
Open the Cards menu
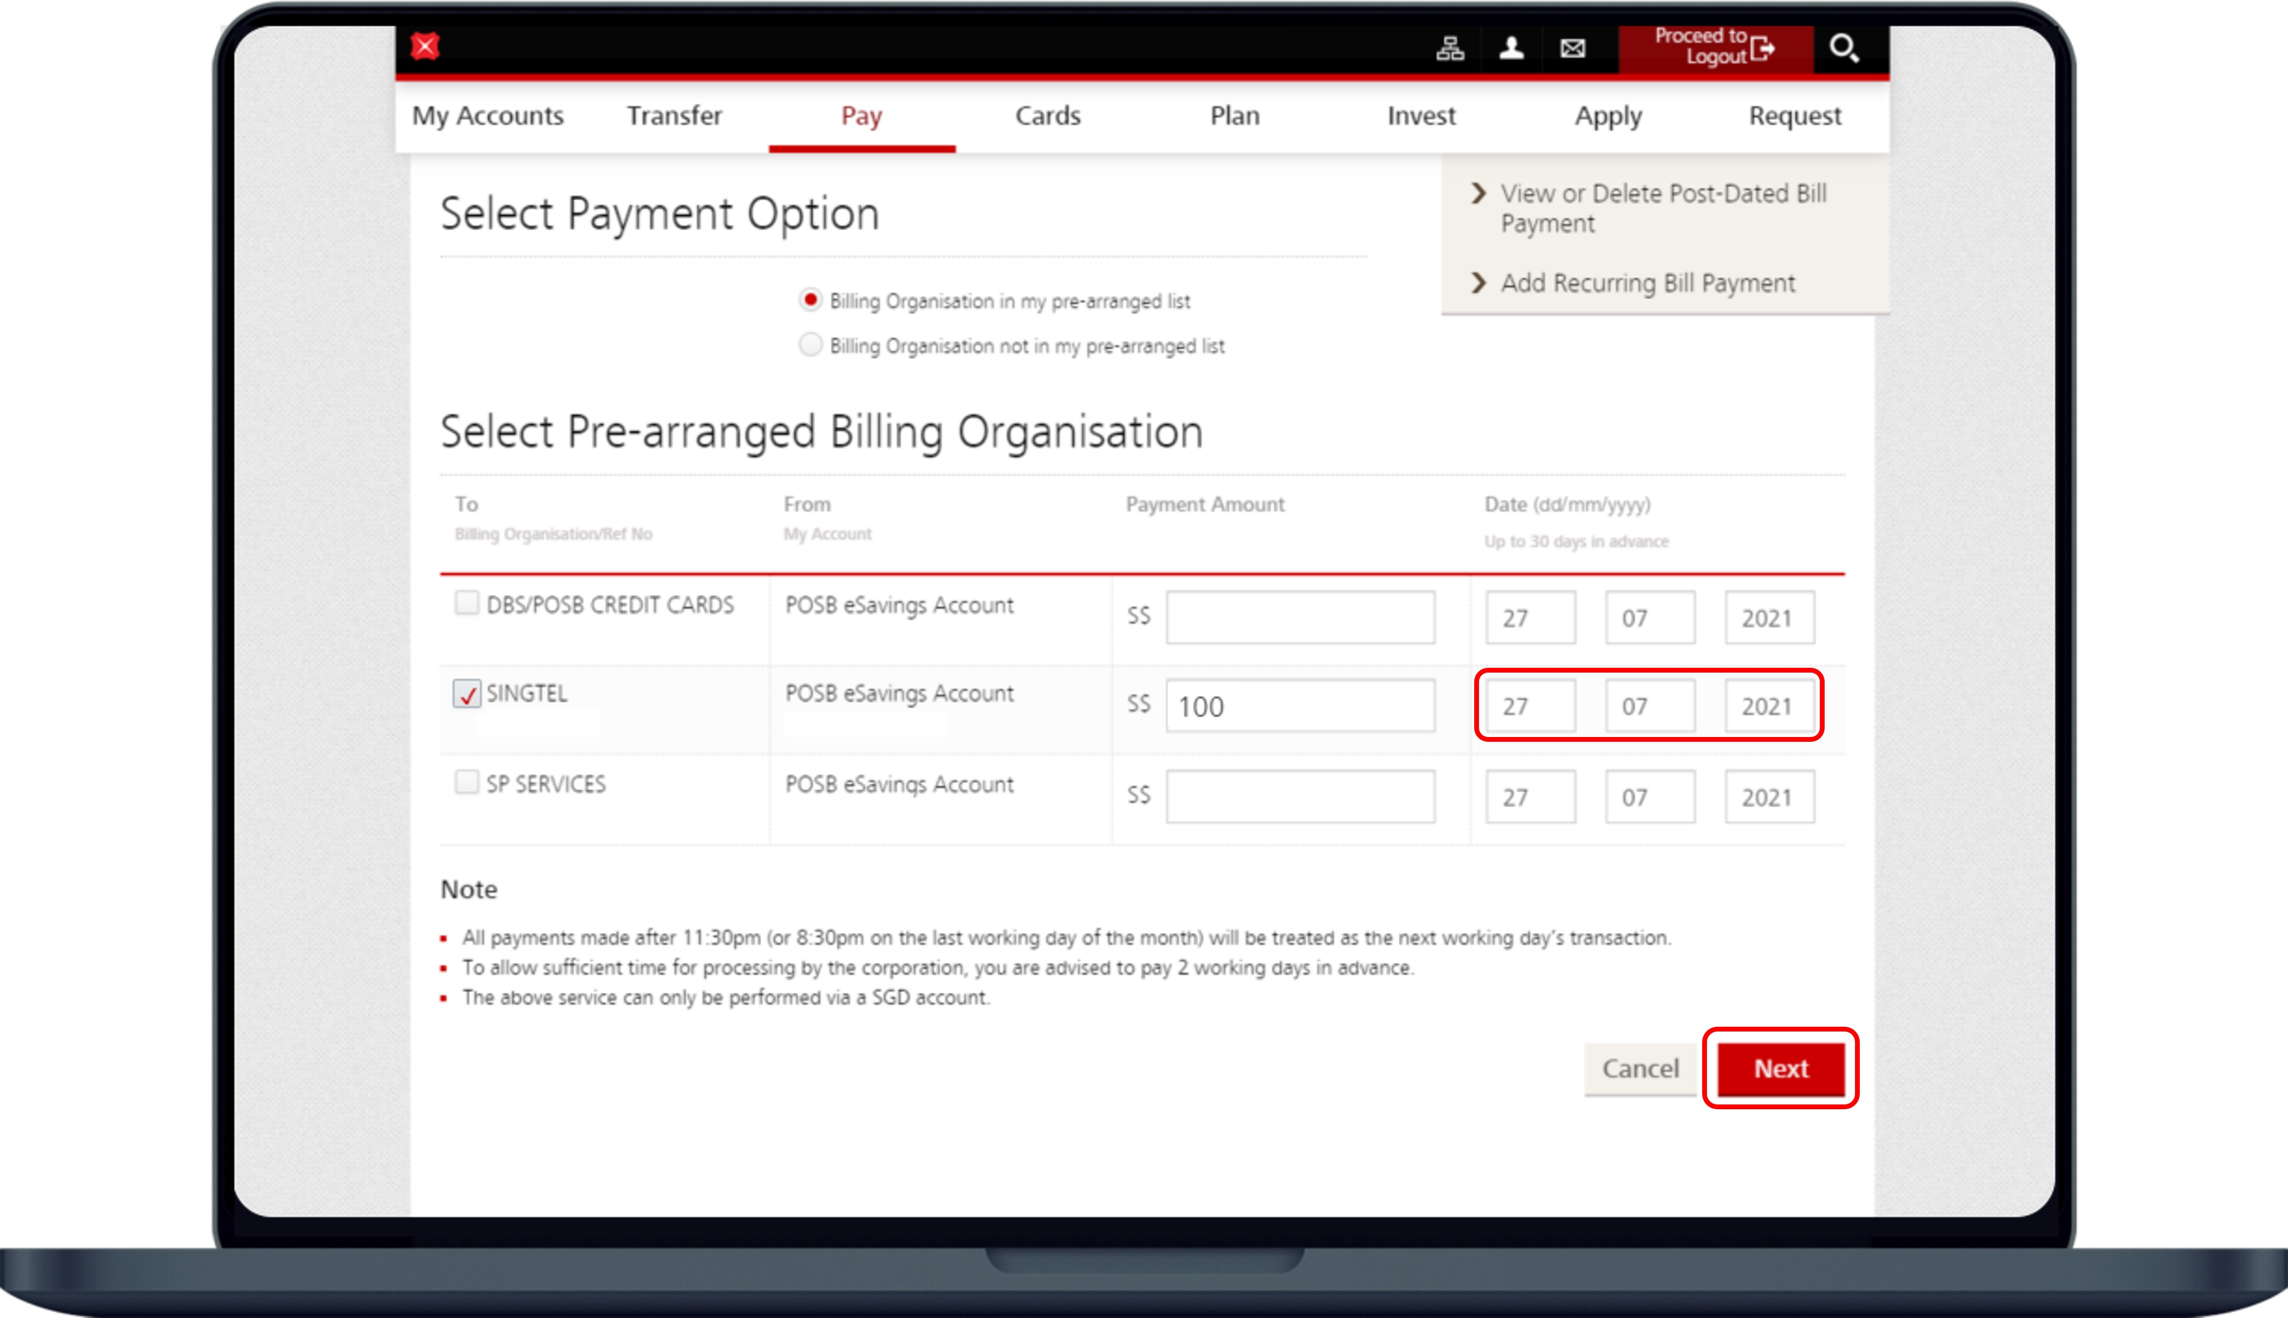(x=1047, y=116)
